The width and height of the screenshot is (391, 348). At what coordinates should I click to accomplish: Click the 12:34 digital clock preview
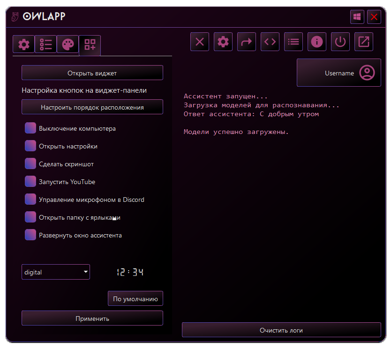point(130,272)
